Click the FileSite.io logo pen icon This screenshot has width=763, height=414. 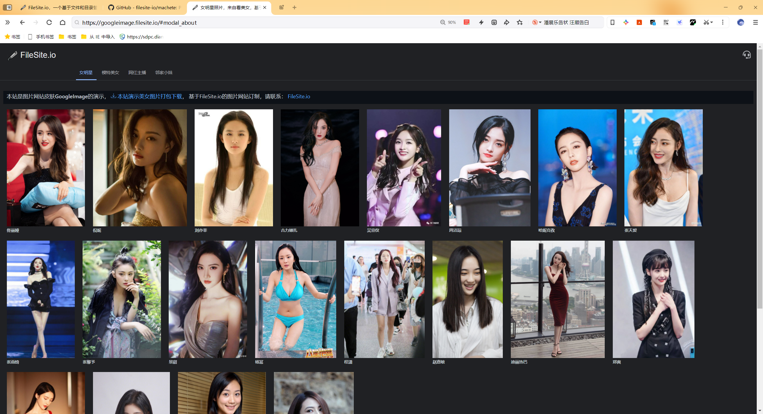pos(12,55)
